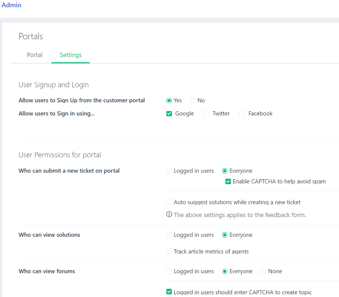
Task: Check Track article metrics of agents
Action: point(169,251)
